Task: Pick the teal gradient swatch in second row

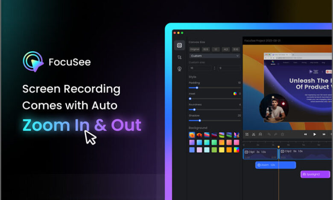Action: [207, 143]
